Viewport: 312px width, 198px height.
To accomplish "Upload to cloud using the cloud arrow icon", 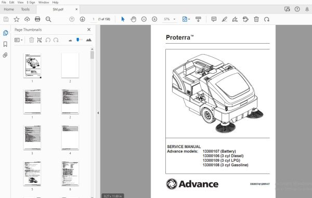I will (27, 19).
